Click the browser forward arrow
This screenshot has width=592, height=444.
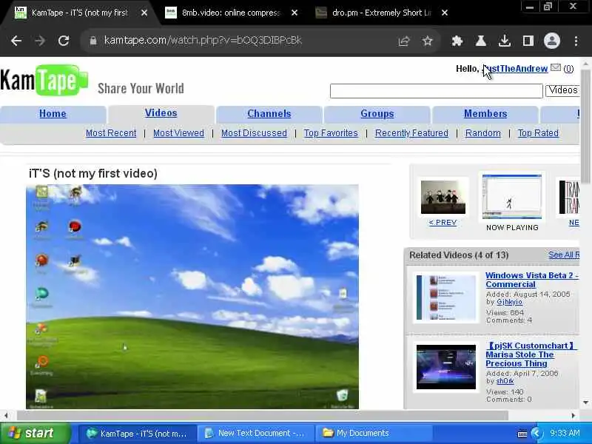(x=40, y=41)
